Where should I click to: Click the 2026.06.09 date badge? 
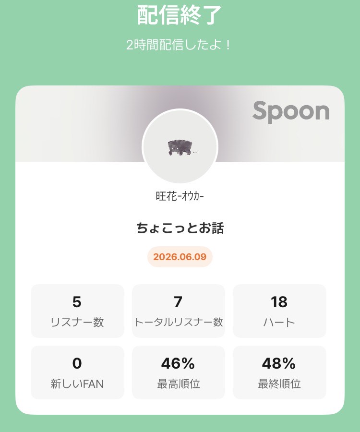(180, 257)
